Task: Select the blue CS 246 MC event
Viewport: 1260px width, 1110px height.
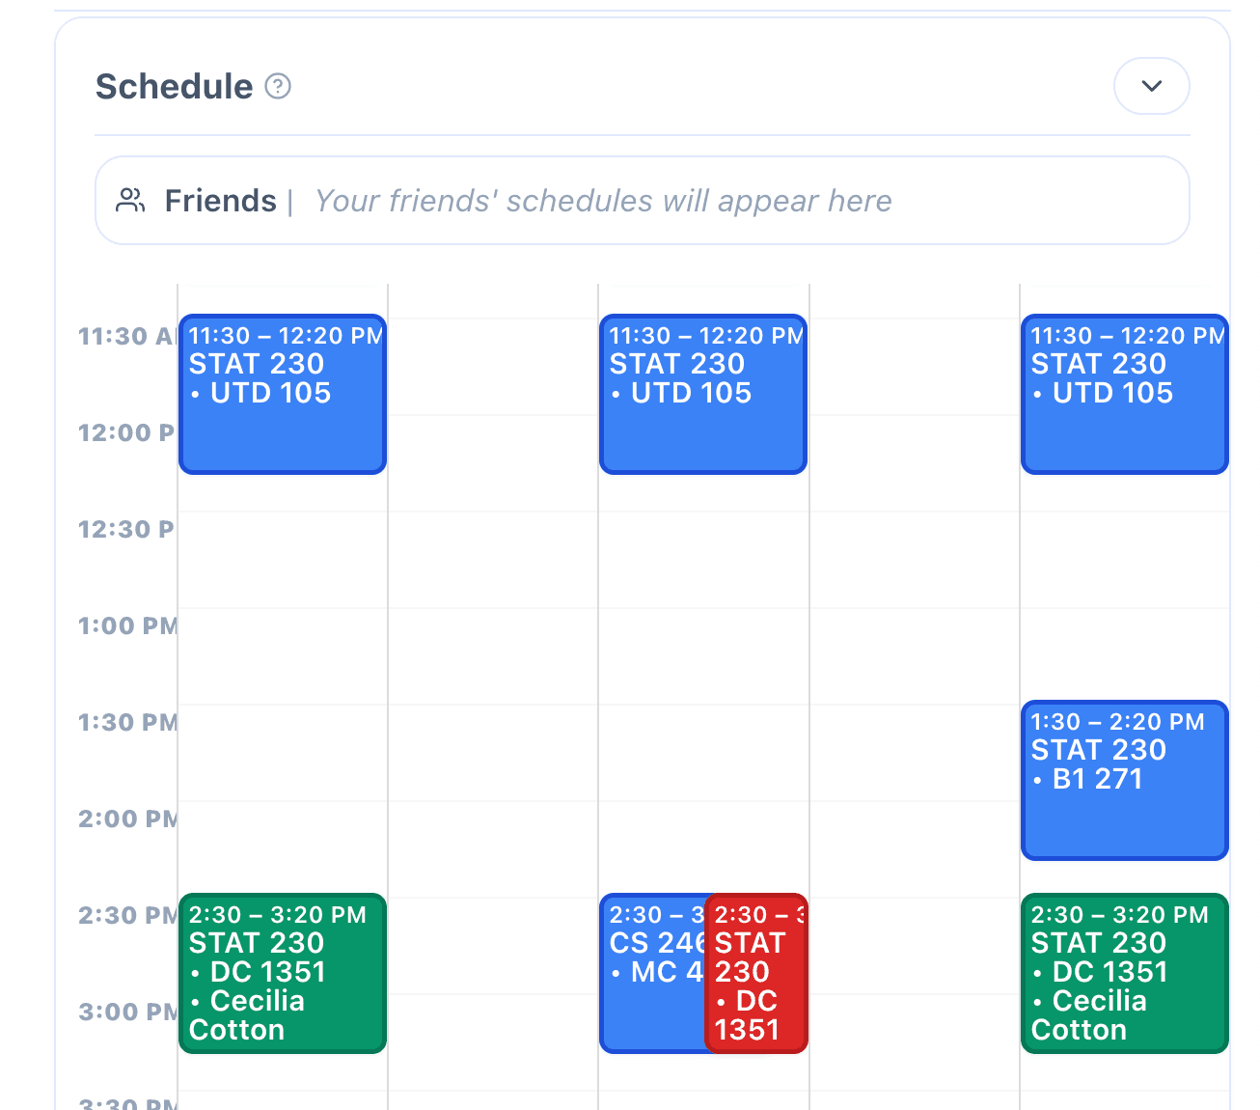Action: (652, 973)
